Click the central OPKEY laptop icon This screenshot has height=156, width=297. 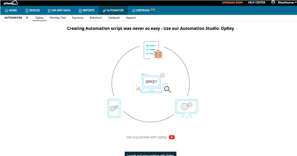tap(151, 84)
